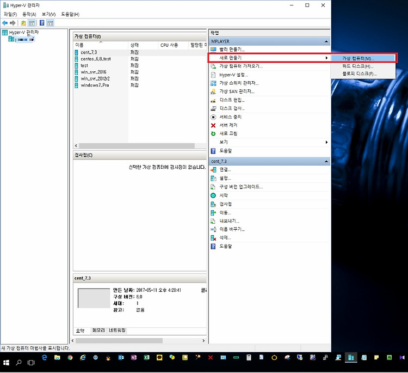Click the 내보내기... export action icon

(x=213, y=221)
